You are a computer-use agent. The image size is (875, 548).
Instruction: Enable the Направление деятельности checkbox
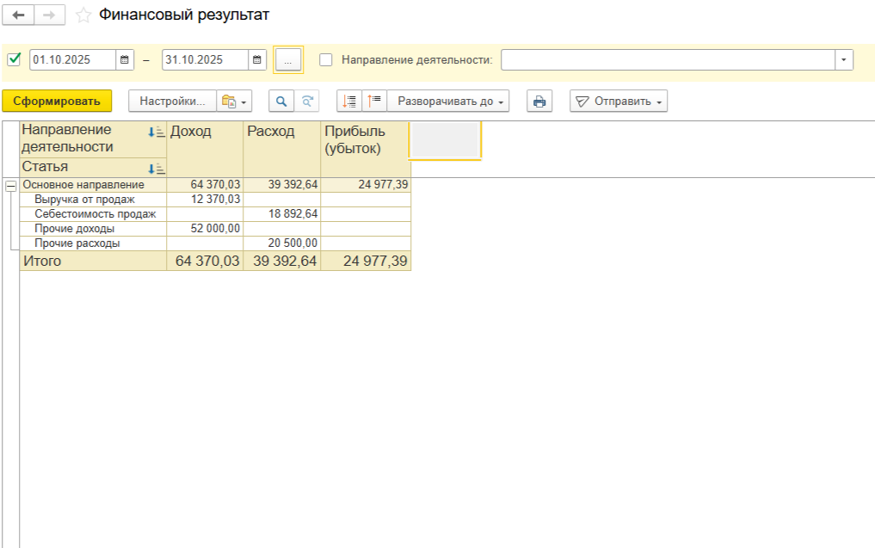tap(326, 60)
